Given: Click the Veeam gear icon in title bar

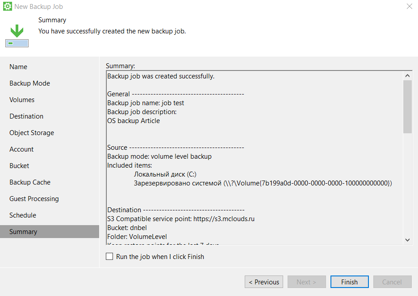Looking at the screenshot, I should click(x=7, y=7).
